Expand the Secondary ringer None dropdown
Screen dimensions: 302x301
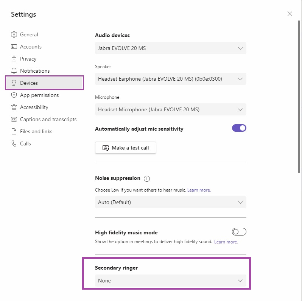(x=170, y=281)
